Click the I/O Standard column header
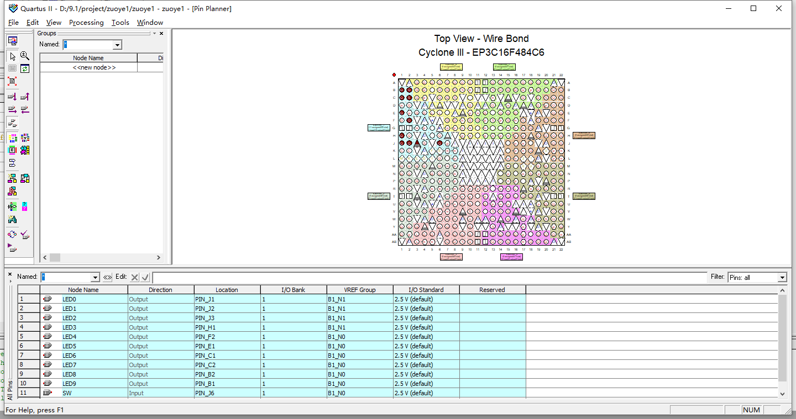The width and height of the screenshot is (796, 419). coord(426,290)
